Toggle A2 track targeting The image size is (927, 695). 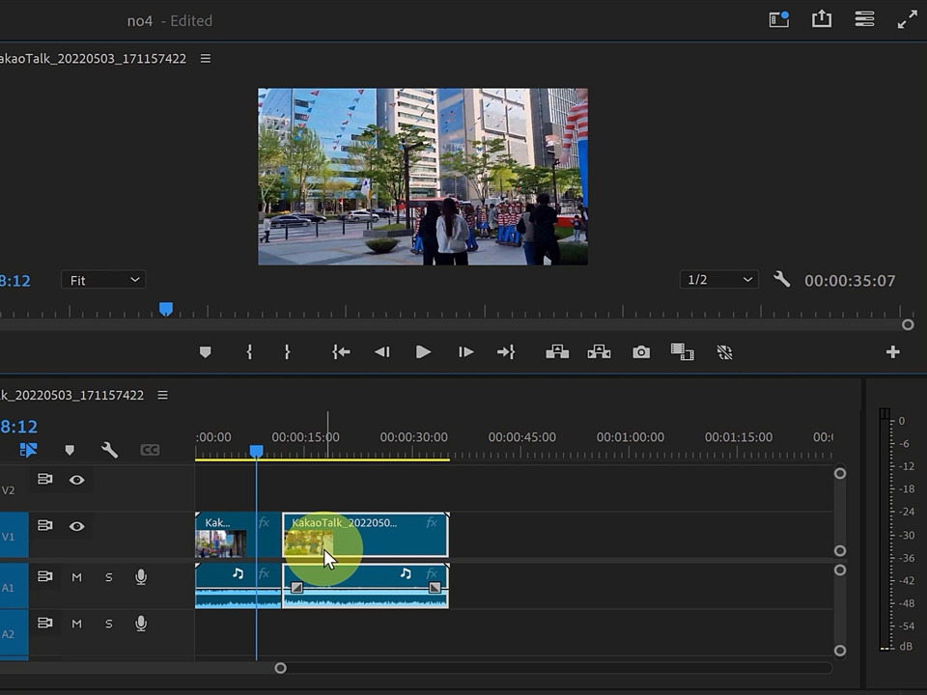pyautogui.click(x=14, y=633)
